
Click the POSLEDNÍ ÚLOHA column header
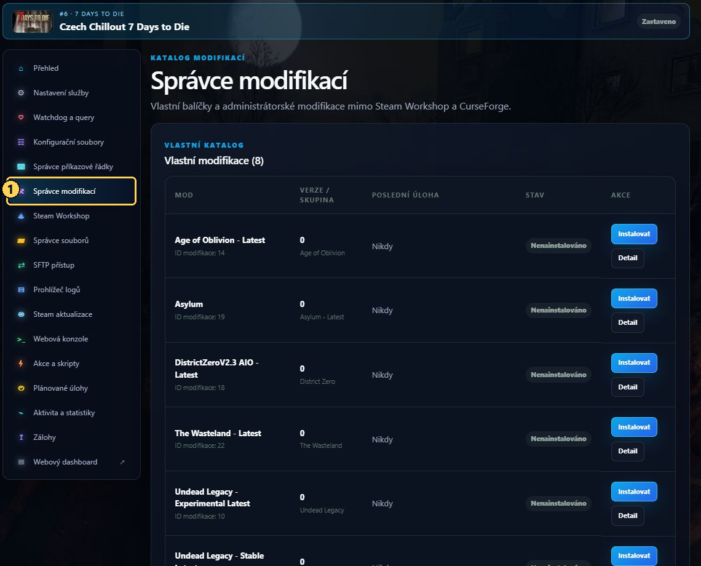point(405,195)
